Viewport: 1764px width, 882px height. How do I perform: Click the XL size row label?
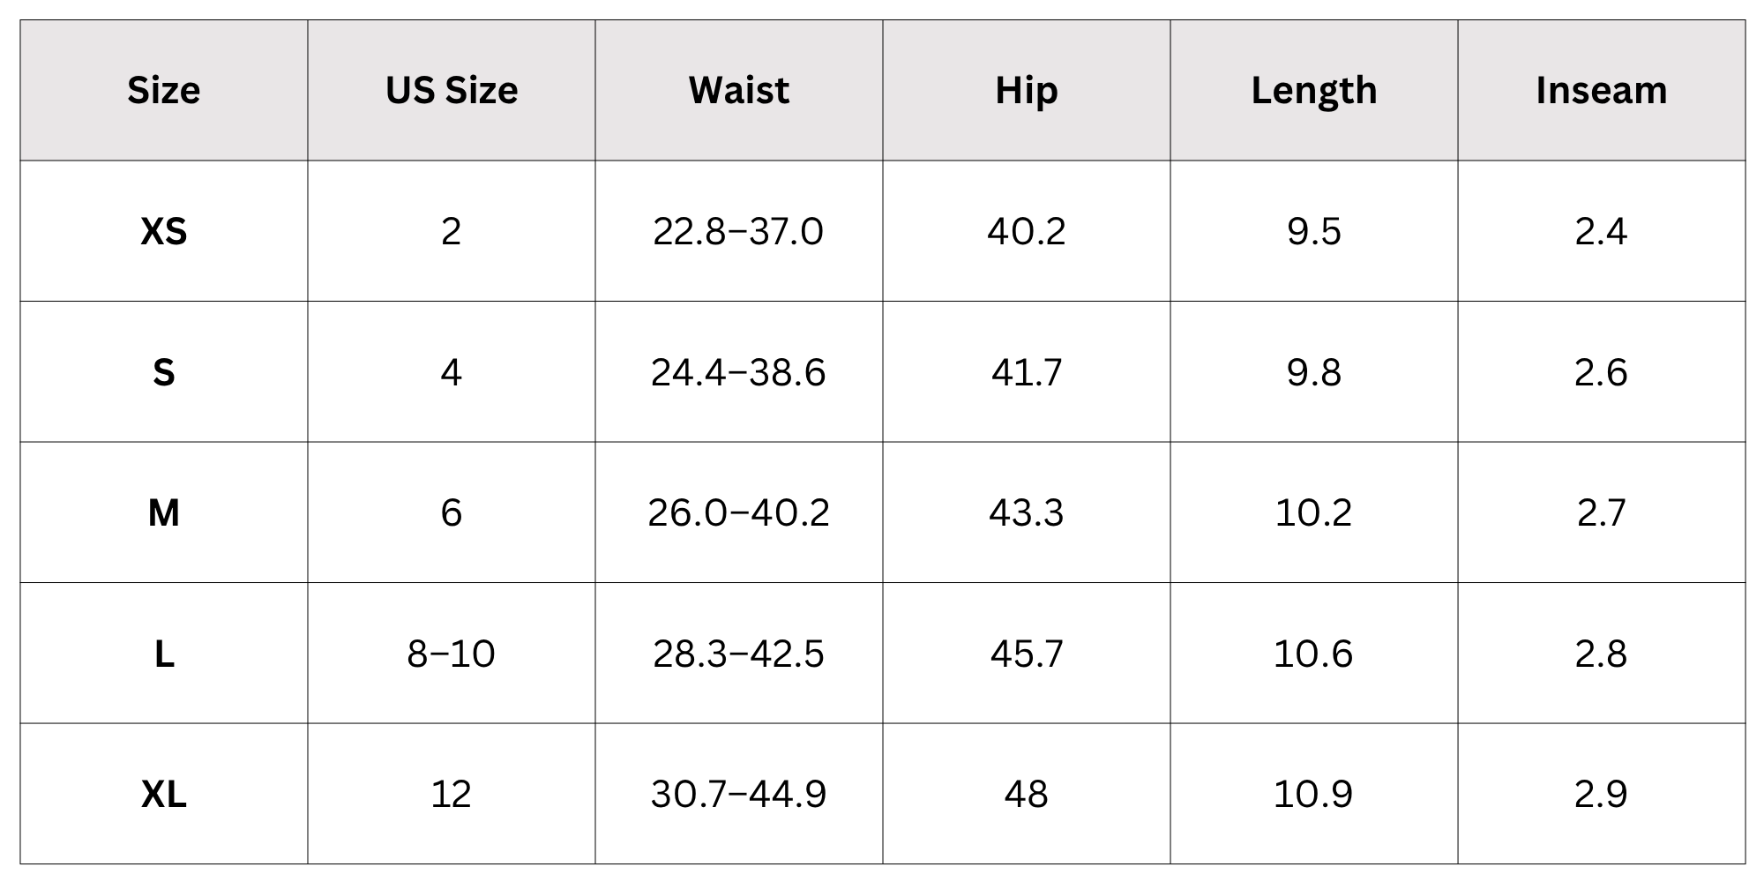164,794
